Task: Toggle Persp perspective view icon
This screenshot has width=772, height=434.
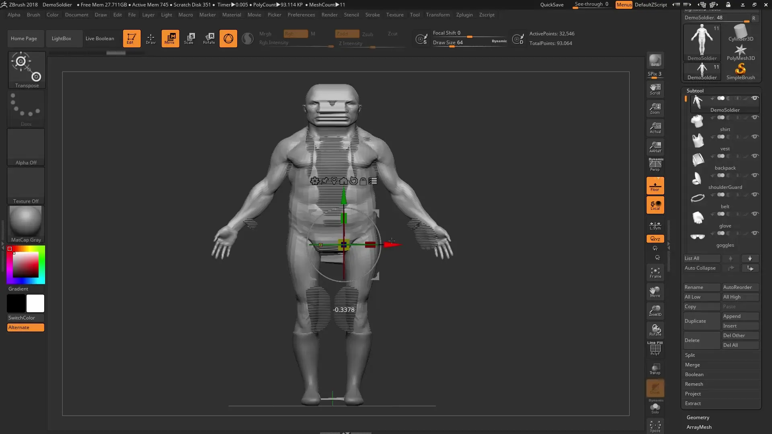Action: point(655,165)
